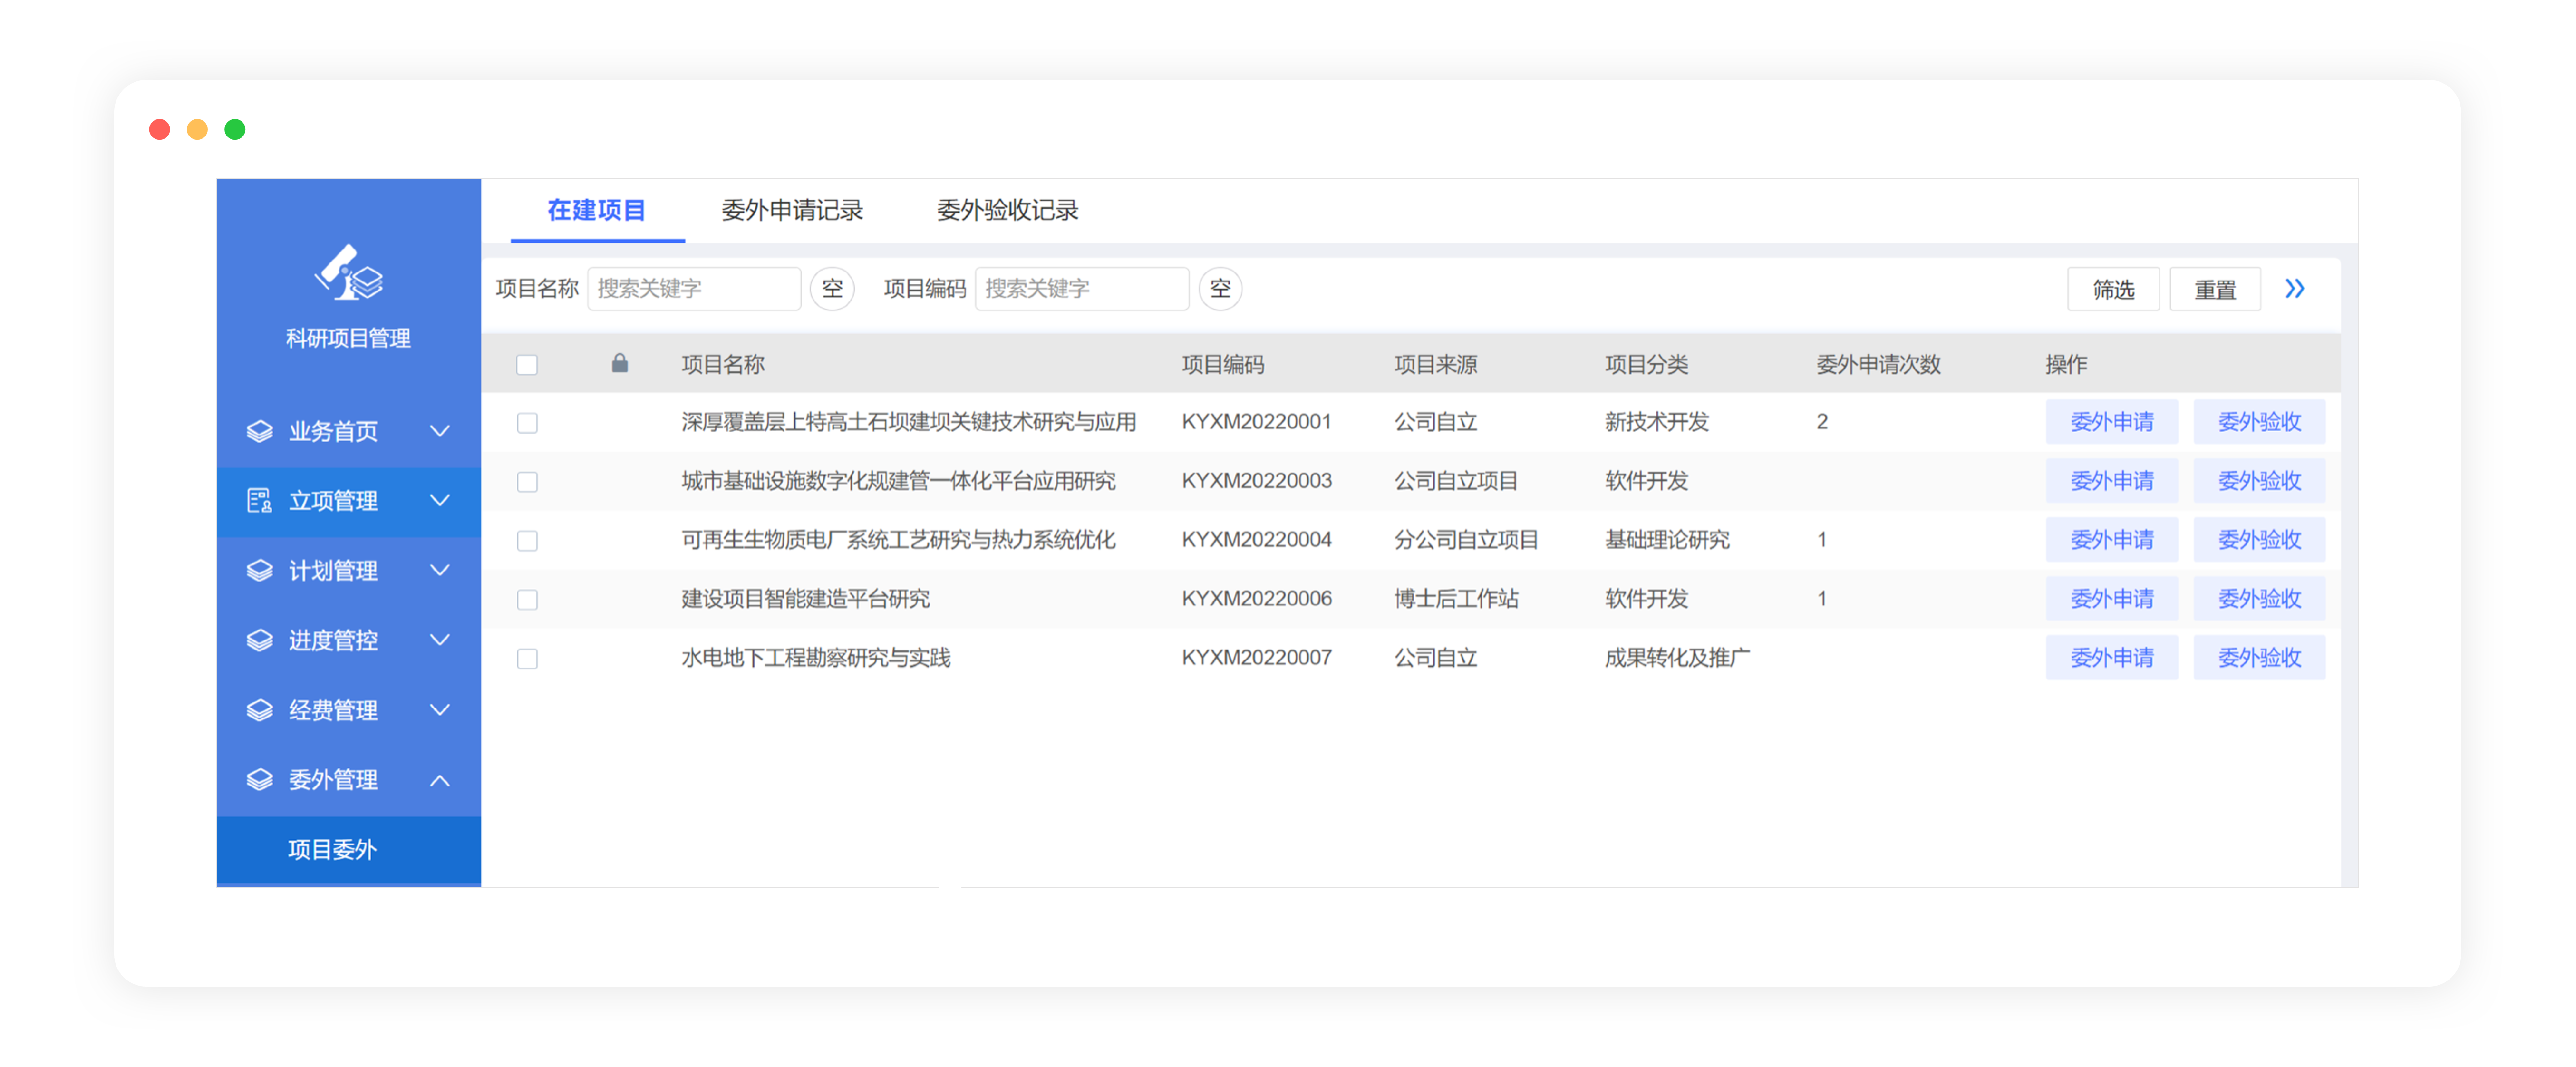
Task: Click the 项目名称 search input field
Action: pos(694,288)
